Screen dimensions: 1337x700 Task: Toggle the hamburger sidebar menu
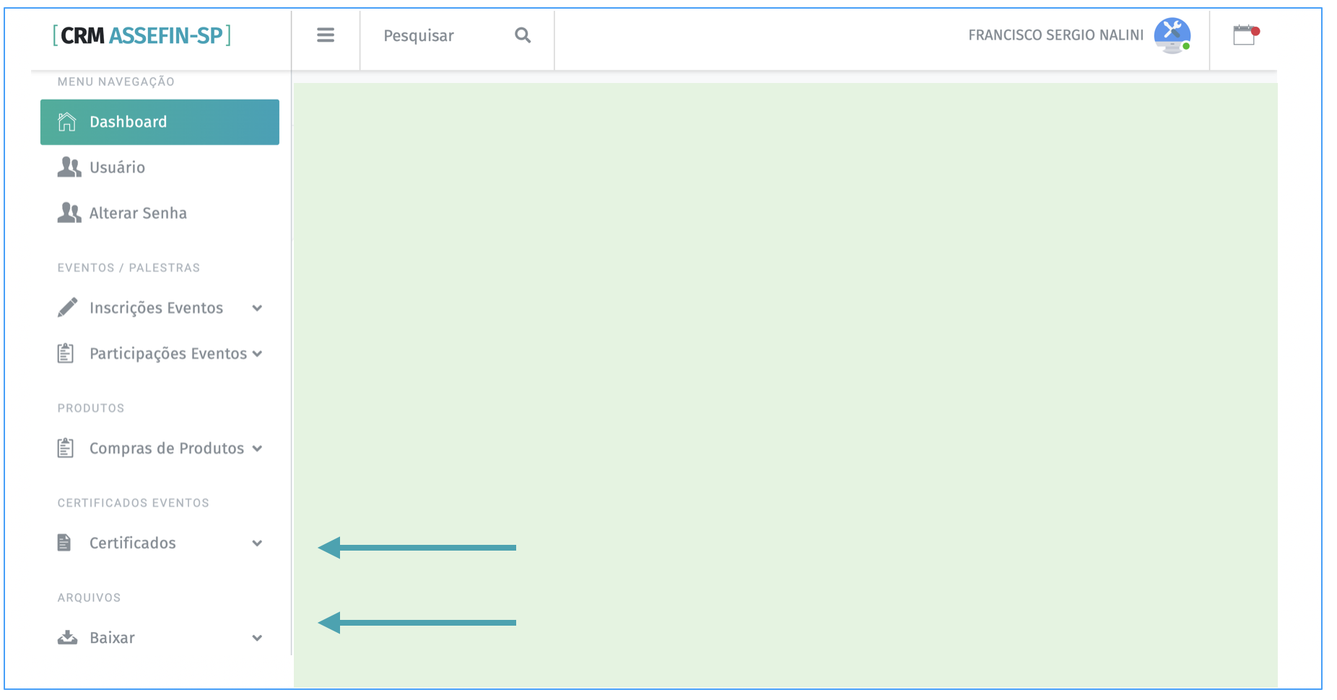point(326,35)
